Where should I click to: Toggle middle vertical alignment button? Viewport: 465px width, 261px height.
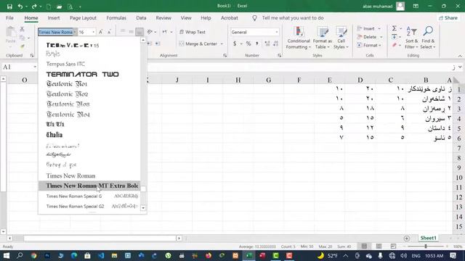point(131,32)
